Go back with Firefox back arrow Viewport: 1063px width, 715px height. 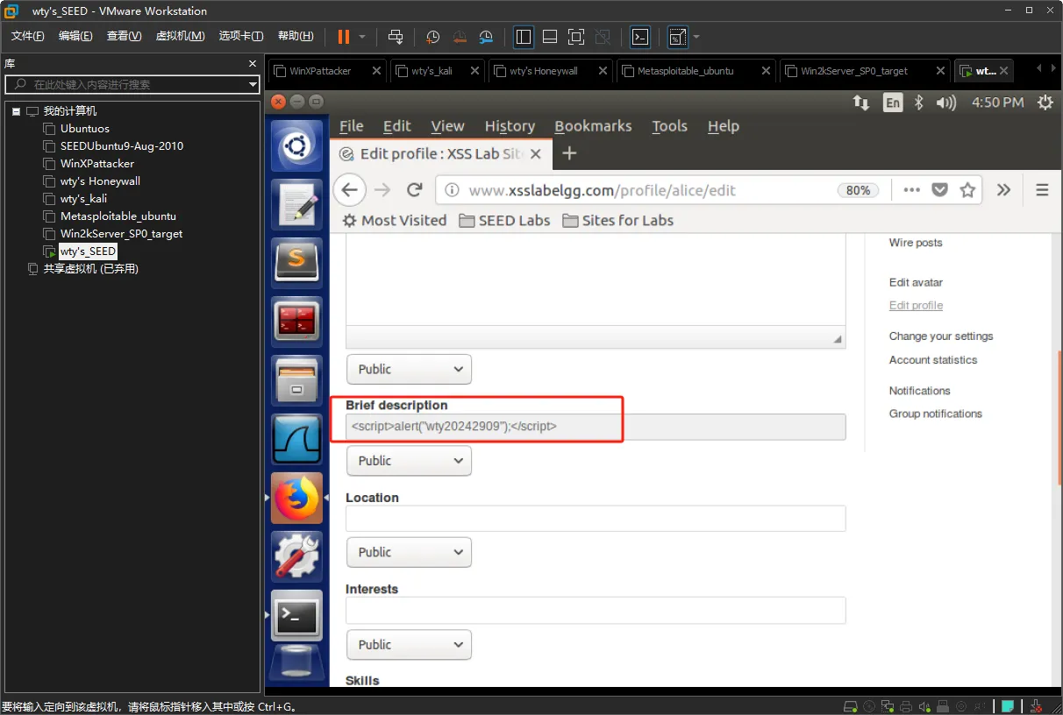coord(349,190)
